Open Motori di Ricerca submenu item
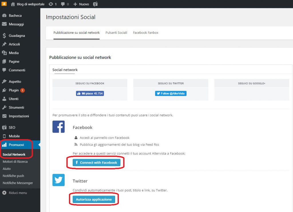Screen dimensions: 293x212 tap(15, 162)
